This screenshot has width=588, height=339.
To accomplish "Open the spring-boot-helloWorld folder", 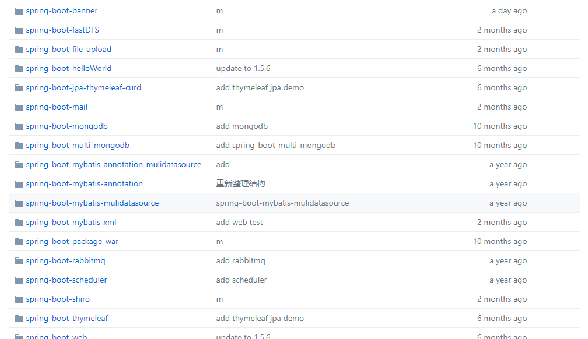I will point(69,68).
